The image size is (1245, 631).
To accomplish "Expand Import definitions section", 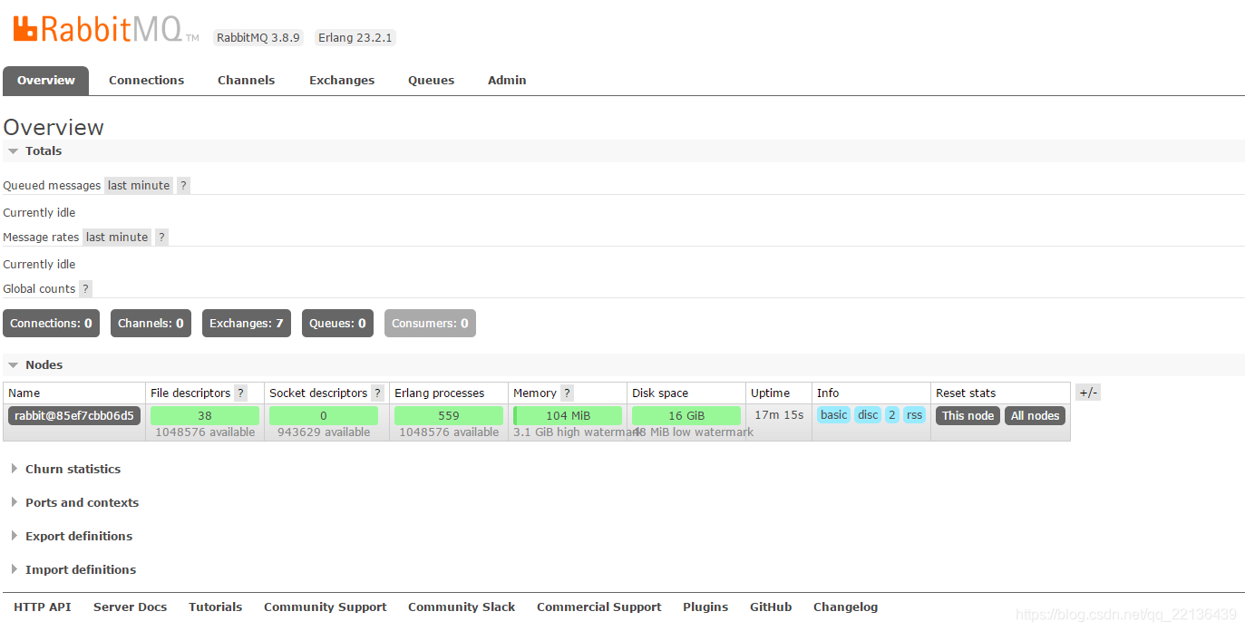I will (73, 569).
